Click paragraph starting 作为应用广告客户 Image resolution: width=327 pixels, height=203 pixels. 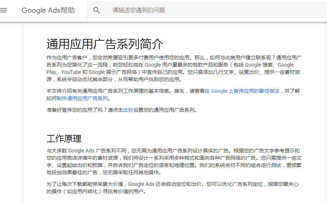(174, 68)
